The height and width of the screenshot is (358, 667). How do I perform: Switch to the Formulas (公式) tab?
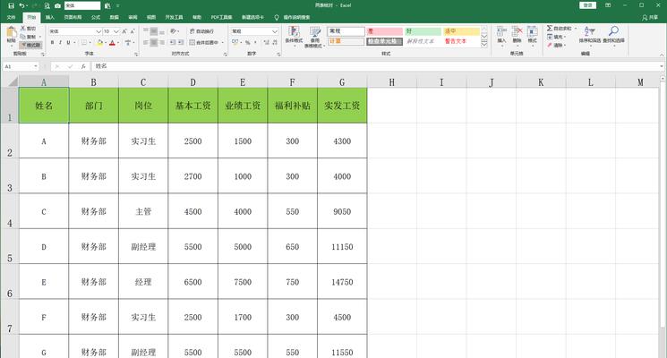point(96,17)
